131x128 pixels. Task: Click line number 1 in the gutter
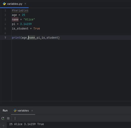coord(5,11)
